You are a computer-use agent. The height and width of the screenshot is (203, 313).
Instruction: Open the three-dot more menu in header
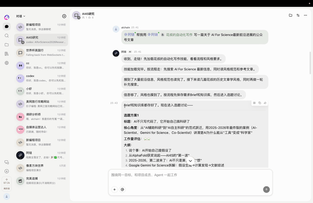click(x=306, y=15)
